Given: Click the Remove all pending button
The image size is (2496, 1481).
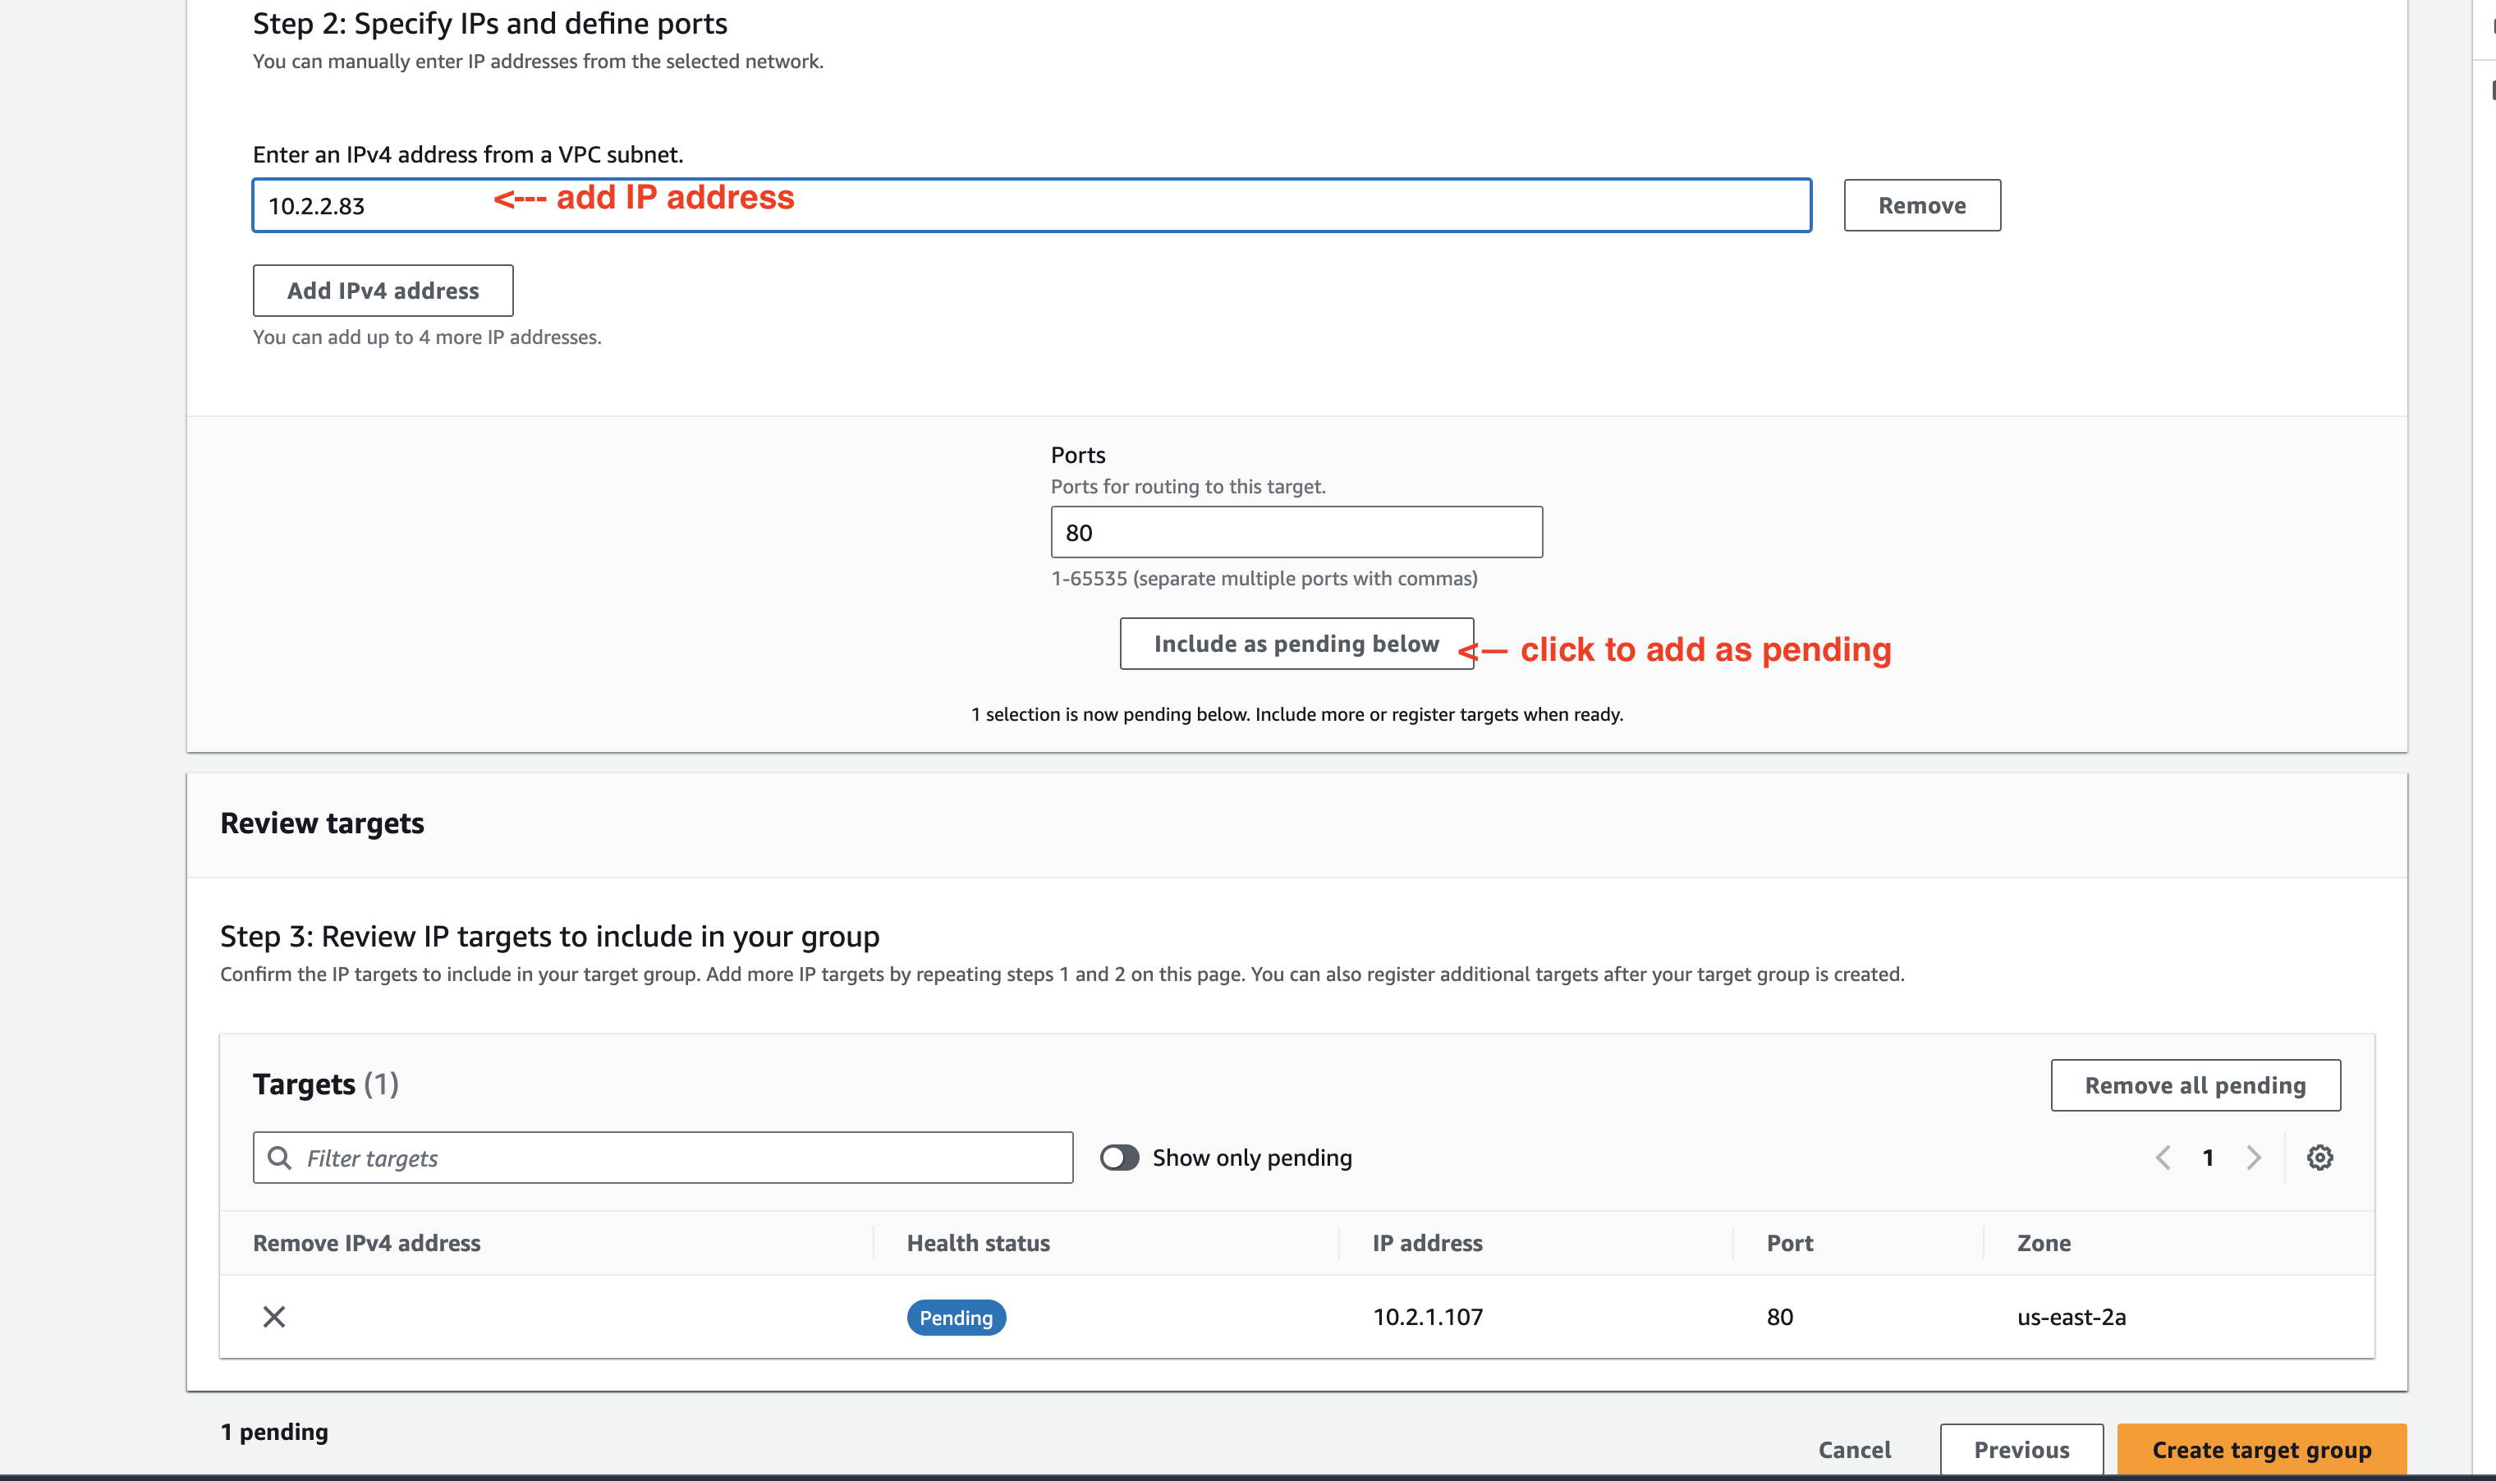Looking at the screenshot, I should pos(2195,1084).
